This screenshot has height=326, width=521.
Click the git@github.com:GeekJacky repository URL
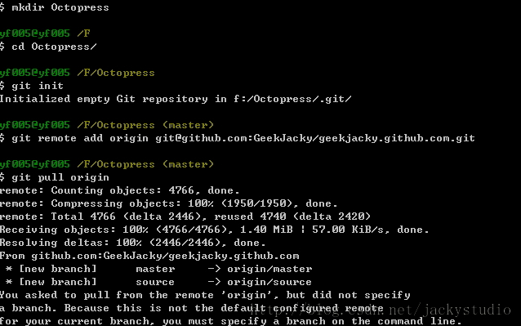(315, 138)
